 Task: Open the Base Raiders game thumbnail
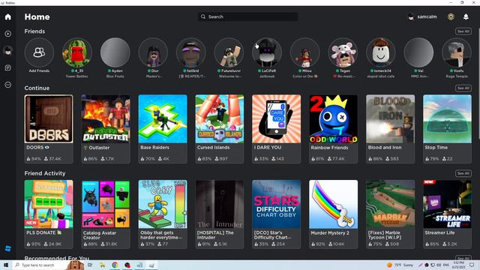163,118
